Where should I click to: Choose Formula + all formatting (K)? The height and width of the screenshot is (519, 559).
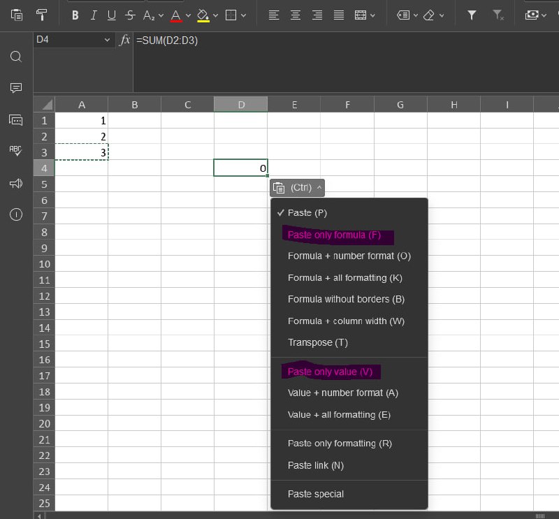tap(349, 278)
